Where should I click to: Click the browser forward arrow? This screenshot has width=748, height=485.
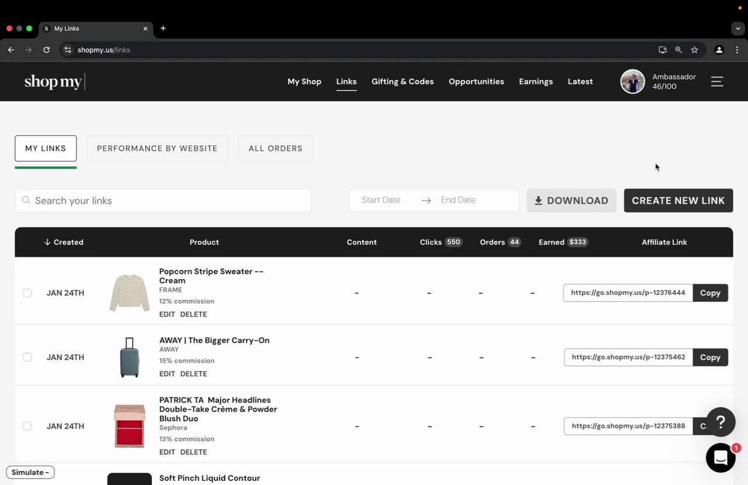28,50
